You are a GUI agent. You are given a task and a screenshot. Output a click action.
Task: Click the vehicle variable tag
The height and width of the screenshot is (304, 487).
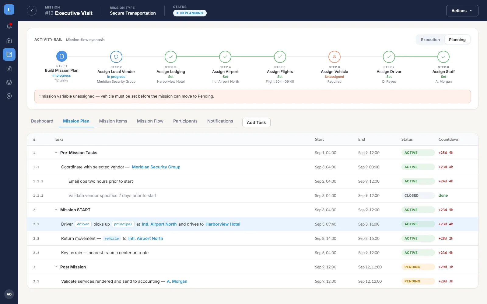[x=112, y=238]
